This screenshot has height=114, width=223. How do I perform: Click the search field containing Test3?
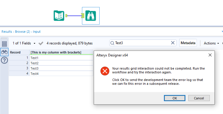pos(143,43)
